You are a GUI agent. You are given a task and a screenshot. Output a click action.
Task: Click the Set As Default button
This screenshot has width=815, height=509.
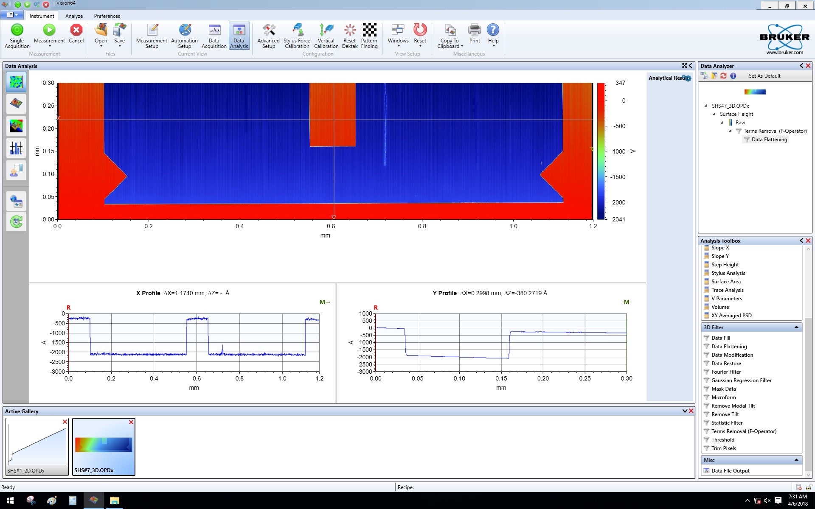click(764, 76)
